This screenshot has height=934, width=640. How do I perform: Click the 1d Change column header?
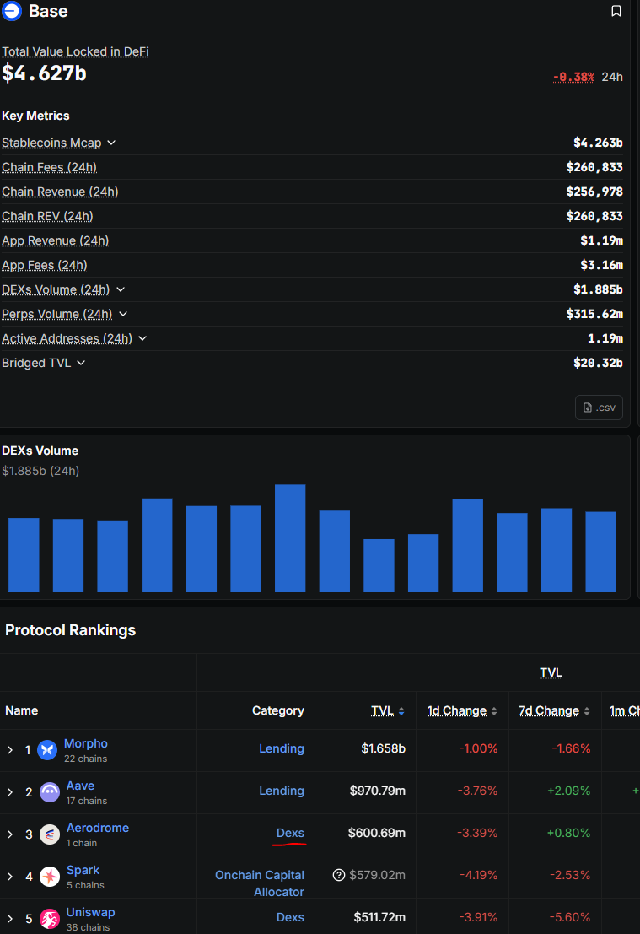point(457,710)
